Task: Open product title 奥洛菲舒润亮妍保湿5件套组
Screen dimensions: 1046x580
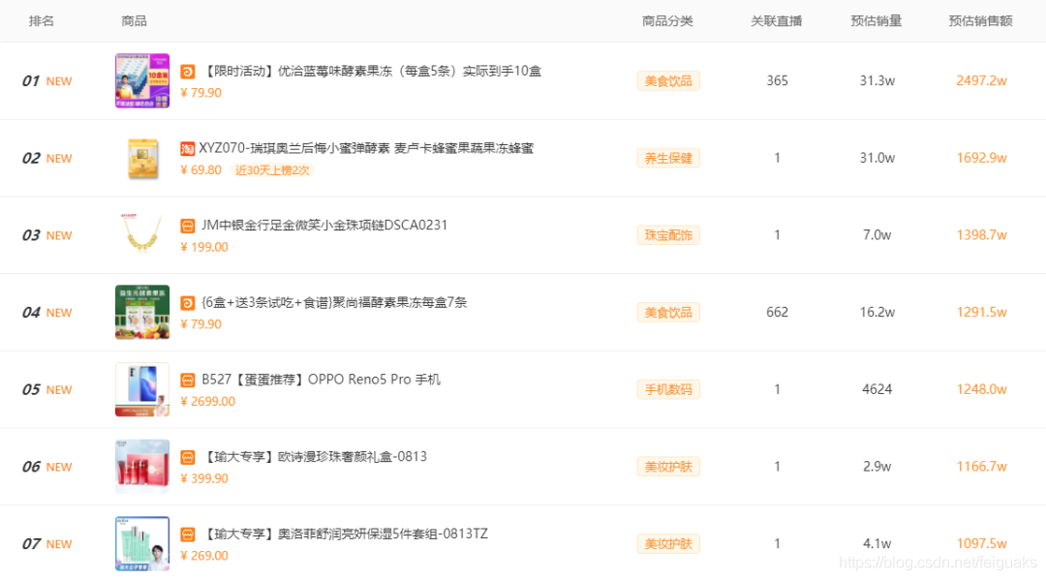Action: pos(345,534)
